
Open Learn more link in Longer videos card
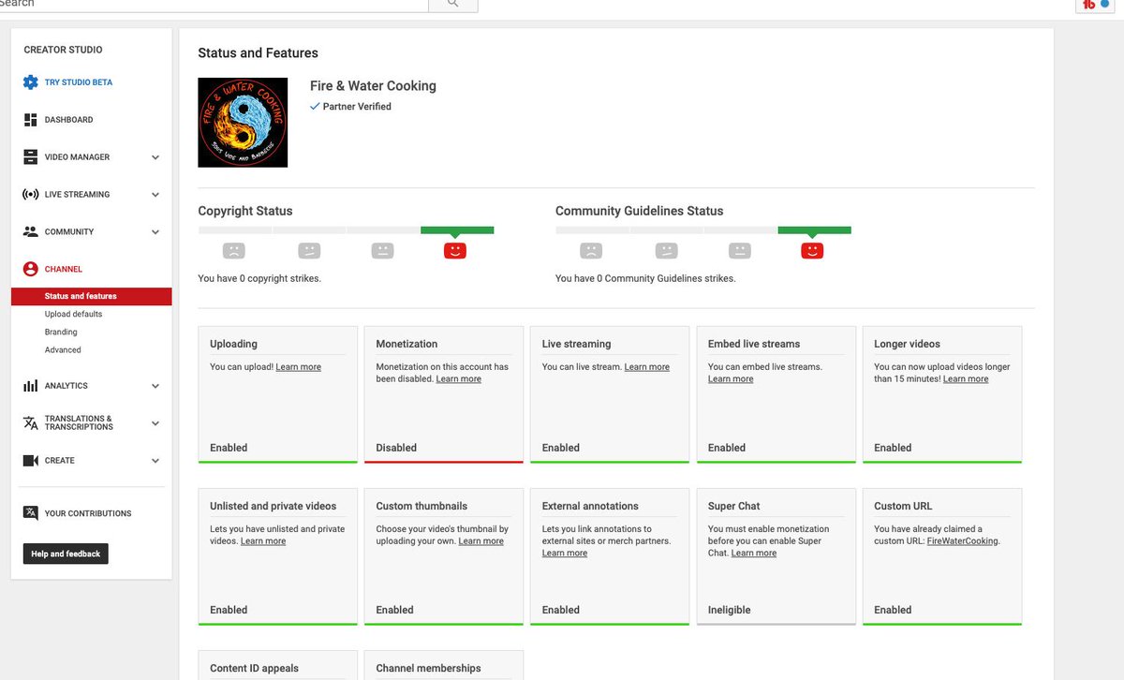[966, 379]
